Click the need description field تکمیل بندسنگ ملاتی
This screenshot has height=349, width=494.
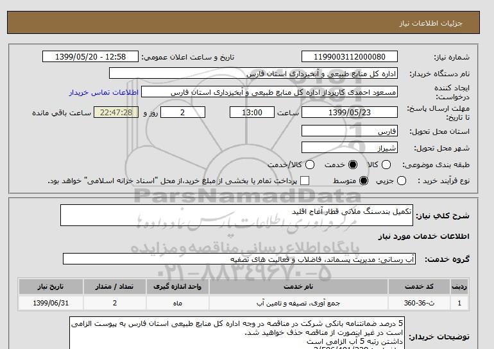click(237, 215)
